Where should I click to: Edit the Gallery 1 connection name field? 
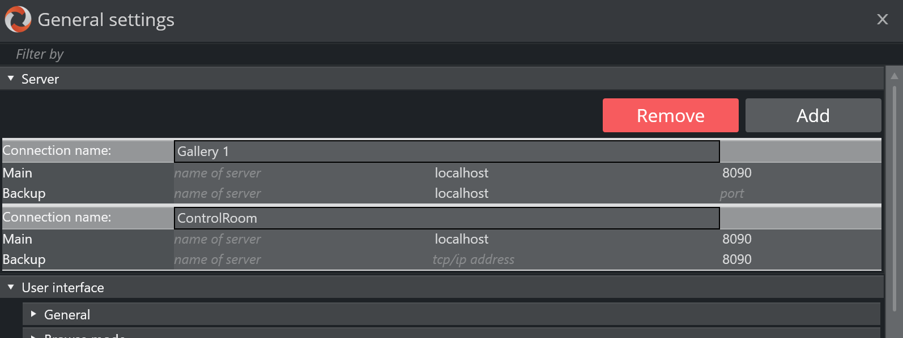tap(446, 151)
